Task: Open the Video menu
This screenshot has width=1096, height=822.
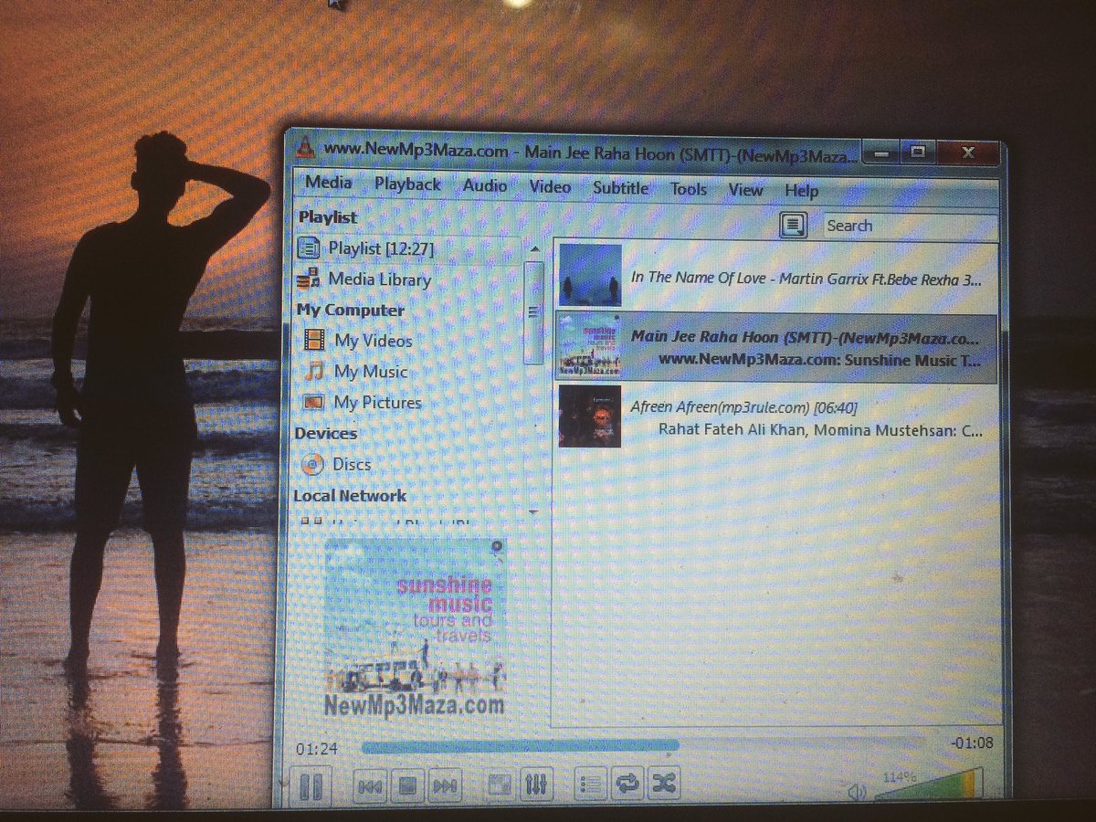Action: [550, 186]
